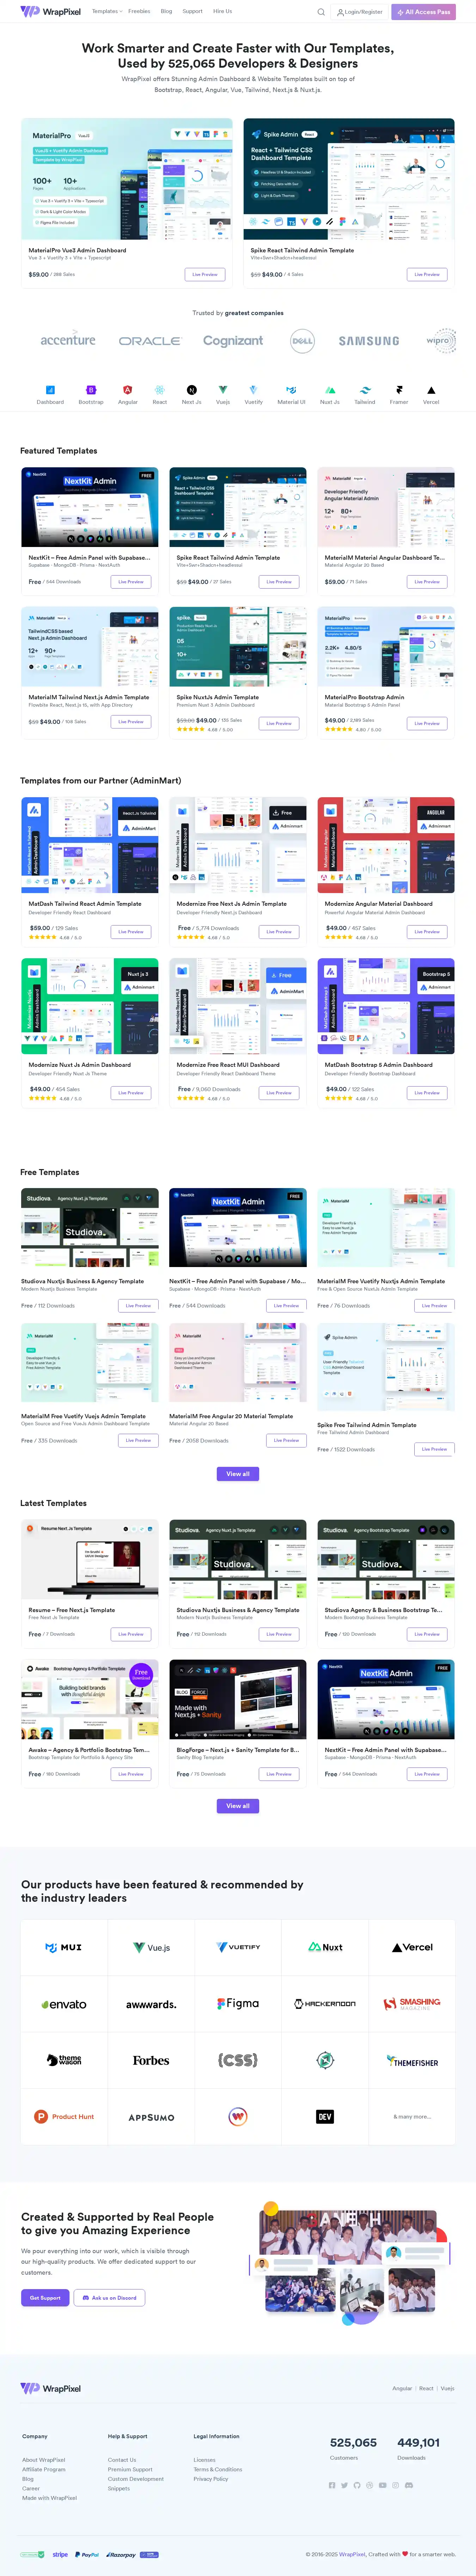Select the Bootstrap icon in technology row
Viewport: 476px width, 2576px height.
coord(91,390)
